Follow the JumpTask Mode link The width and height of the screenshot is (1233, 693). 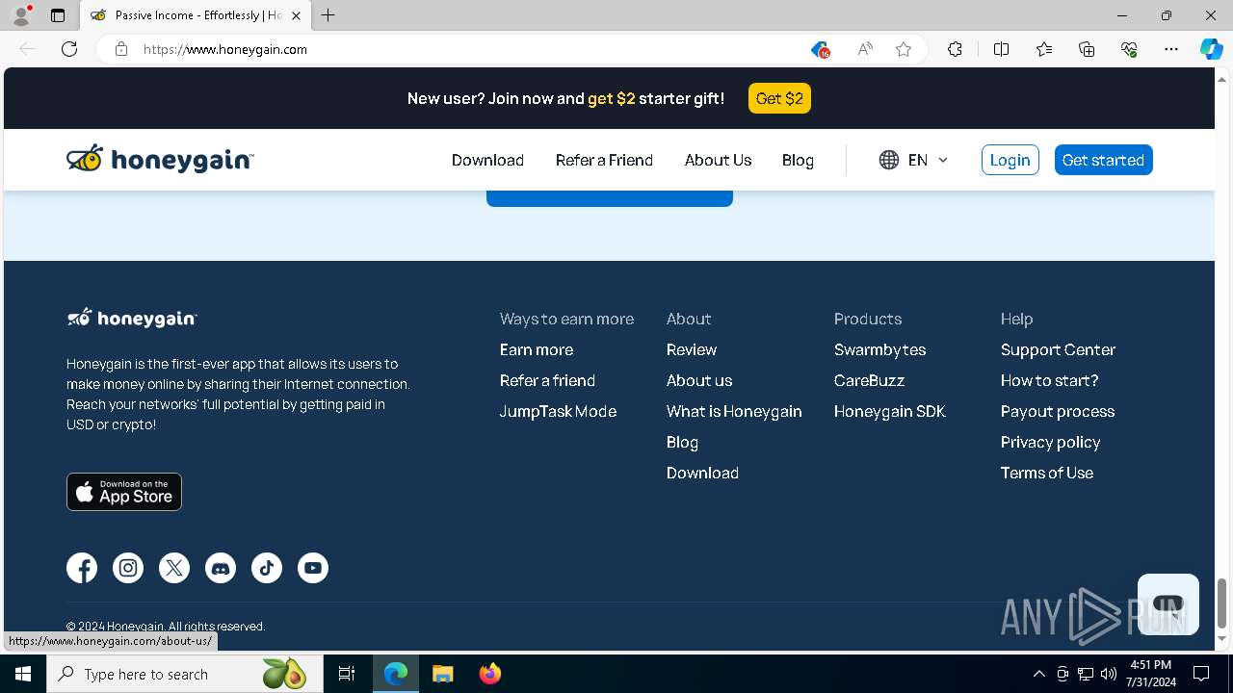click(558, 411)
